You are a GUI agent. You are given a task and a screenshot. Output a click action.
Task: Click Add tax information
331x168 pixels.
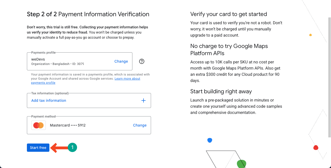point(49,100)
